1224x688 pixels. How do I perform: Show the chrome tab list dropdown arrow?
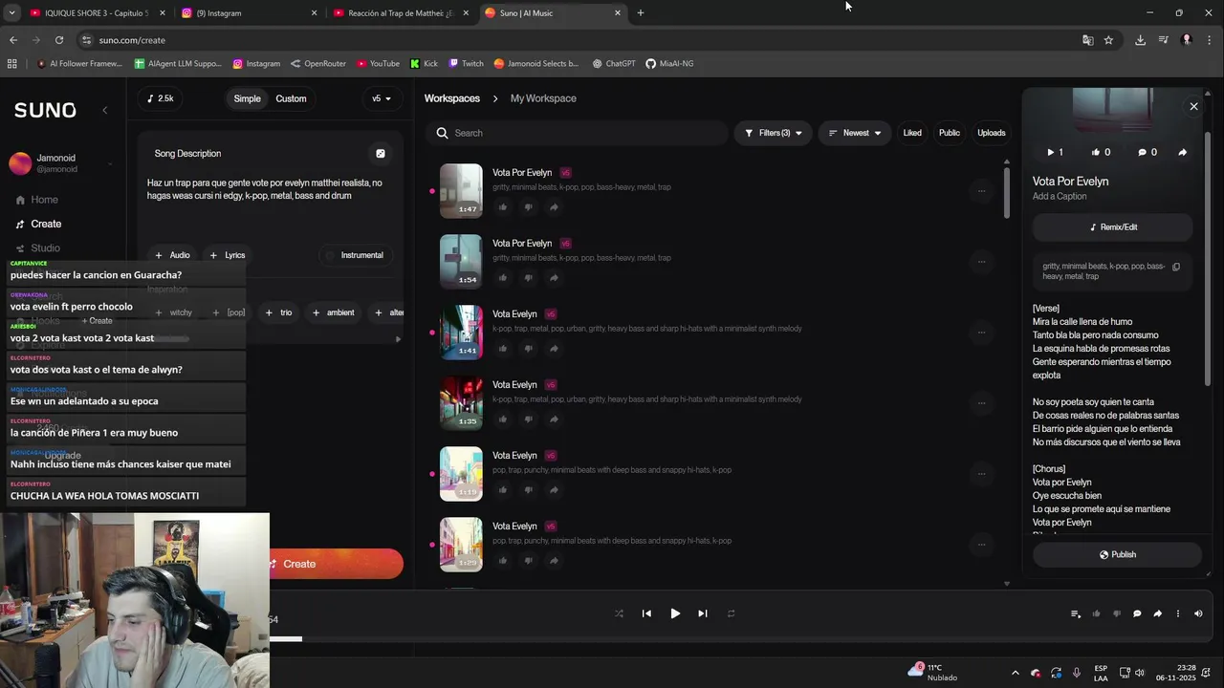(11, 12)
